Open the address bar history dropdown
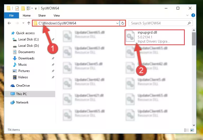The image size is (203, 140). [x=117, y=23]
